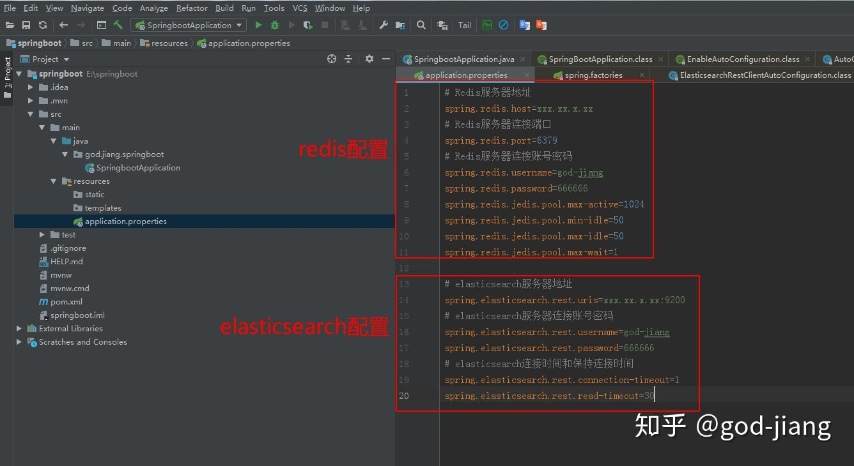This screenshot has height=466, width=854.
Task: Navigate back with the left arrow icon
Action: click(x=63, y=25)
